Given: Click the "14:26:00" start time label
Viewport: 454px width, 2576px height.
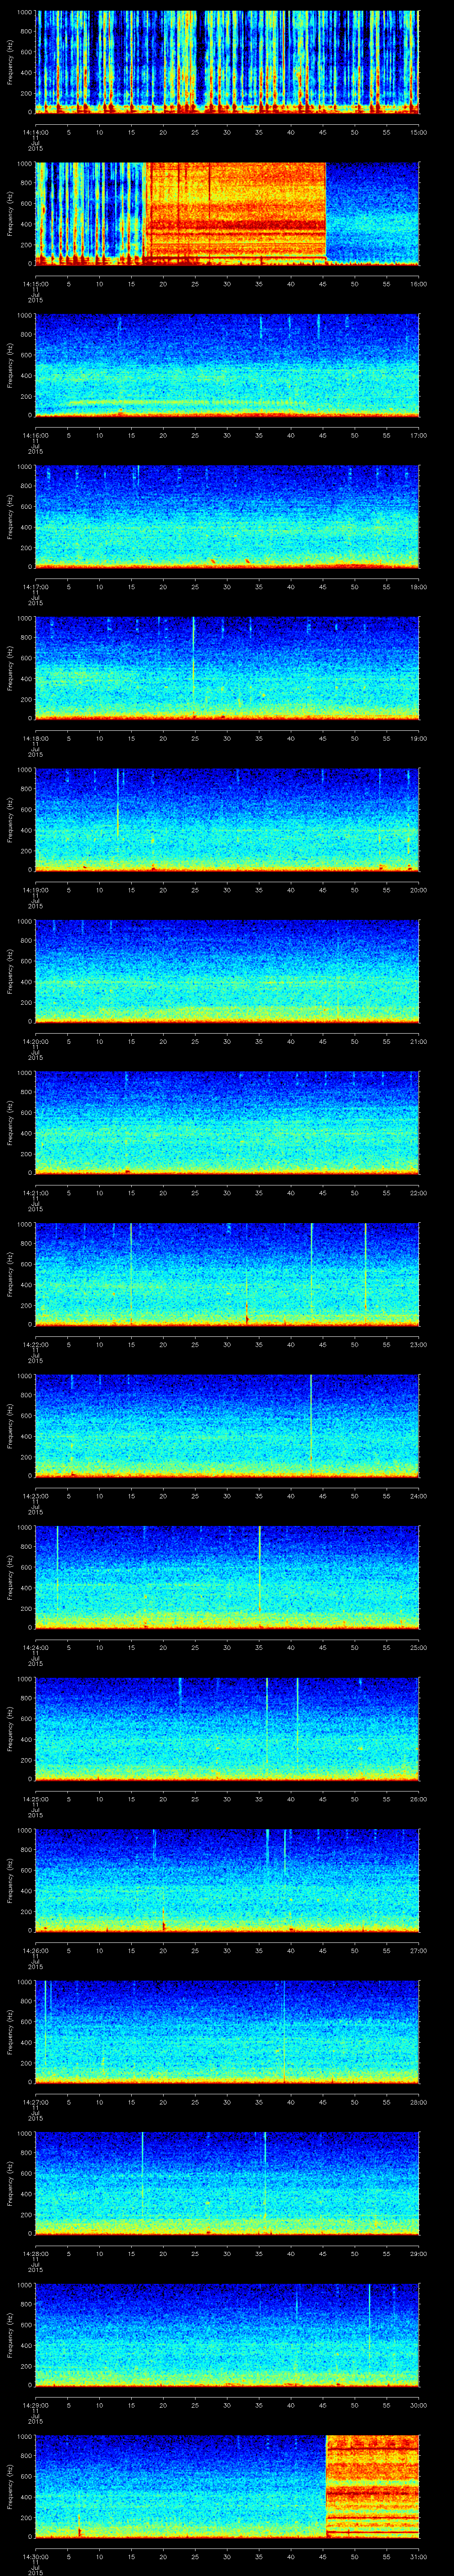Looking at the screenshot, I should [x=35, y=1950].
